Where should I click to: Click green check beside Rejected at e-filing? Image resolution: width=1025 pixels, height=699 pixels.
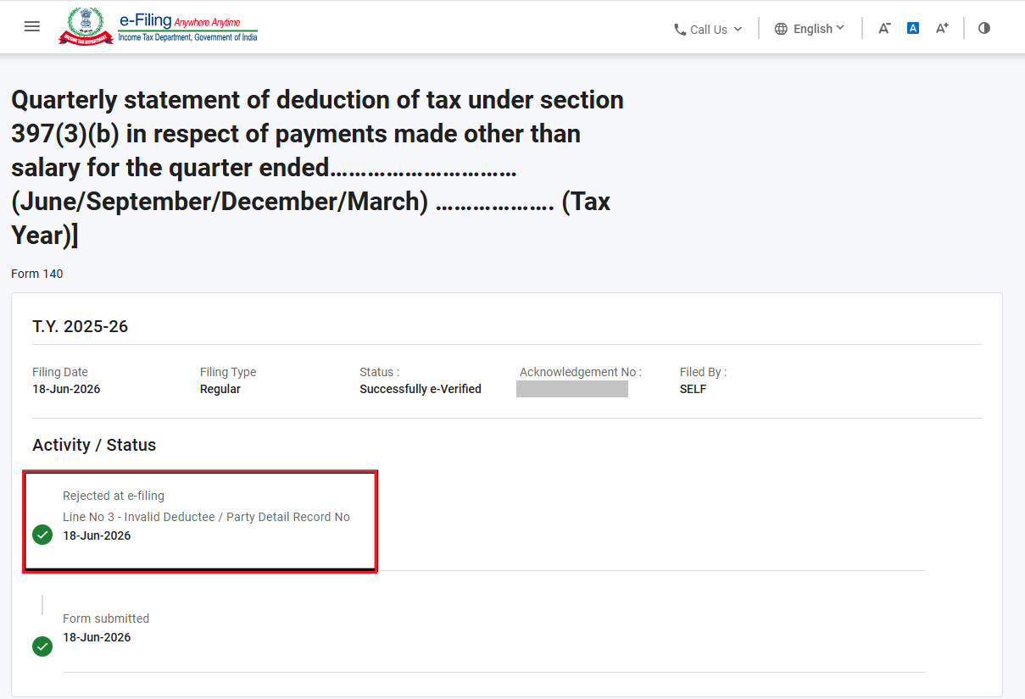[x=42, y=535]
